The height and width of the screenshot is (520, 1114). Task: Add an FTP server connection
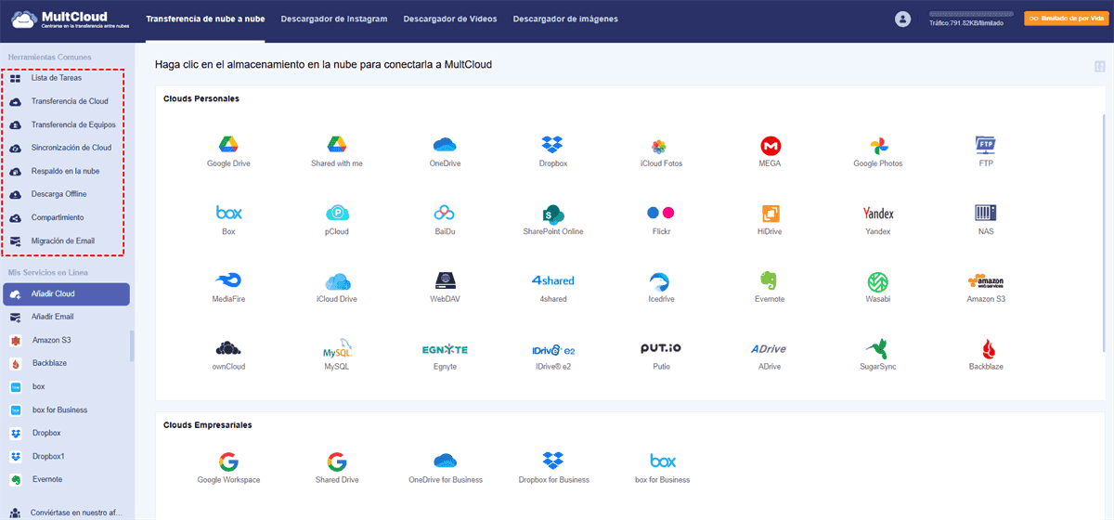986,151
